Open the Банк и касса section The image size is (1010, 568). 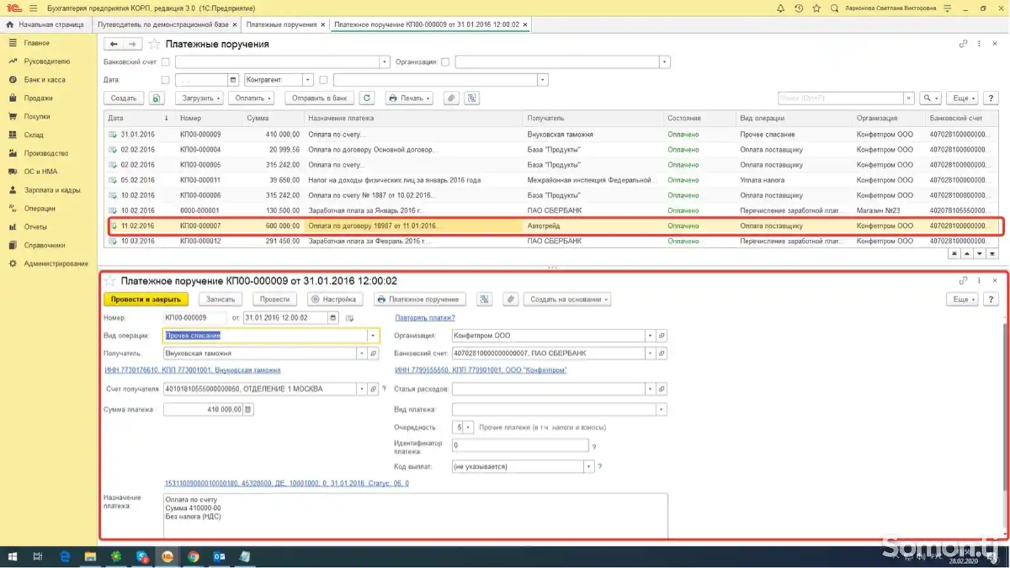click(44, 80)
